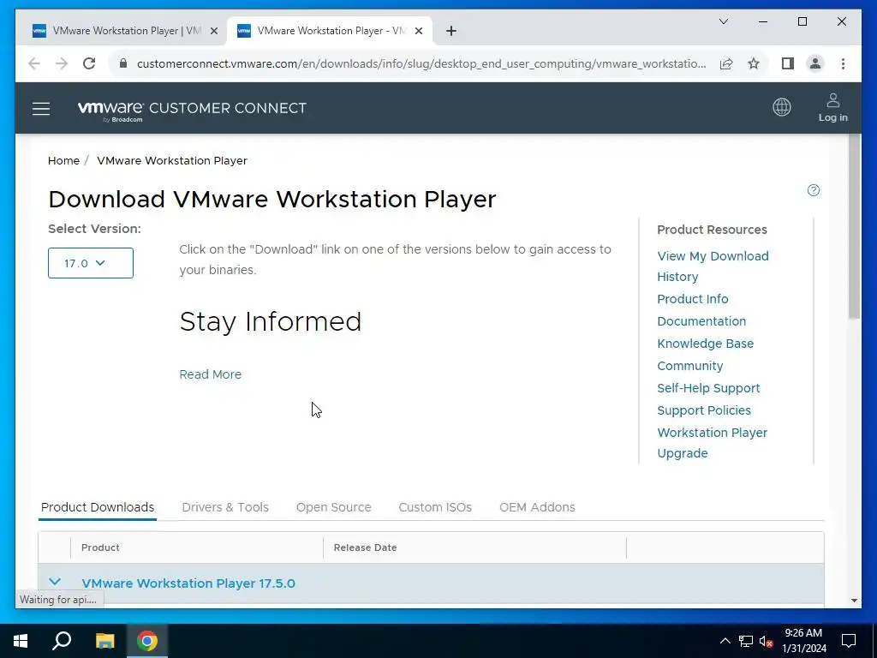Open View My Download History link
This screenshot has width=877, height=658.
(713, 266)
